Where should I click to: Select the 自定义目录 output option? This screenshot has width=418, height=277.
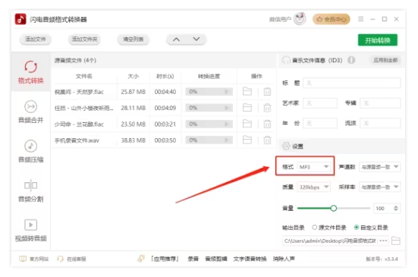point(371,228)
